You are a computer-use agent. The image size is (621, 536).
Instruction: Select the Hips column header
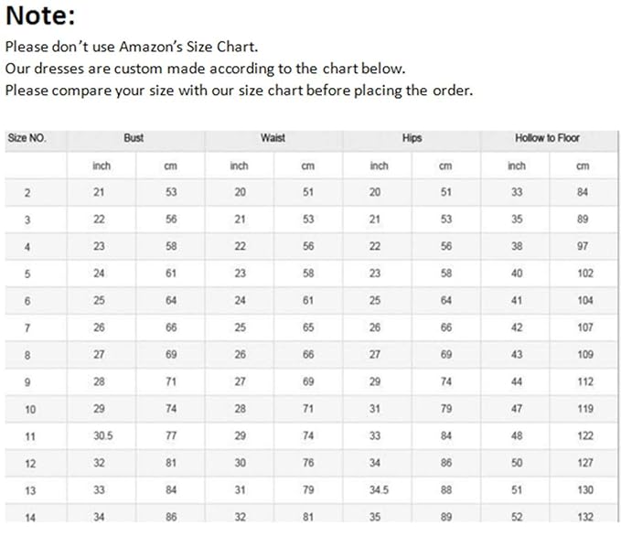point(412,138)
